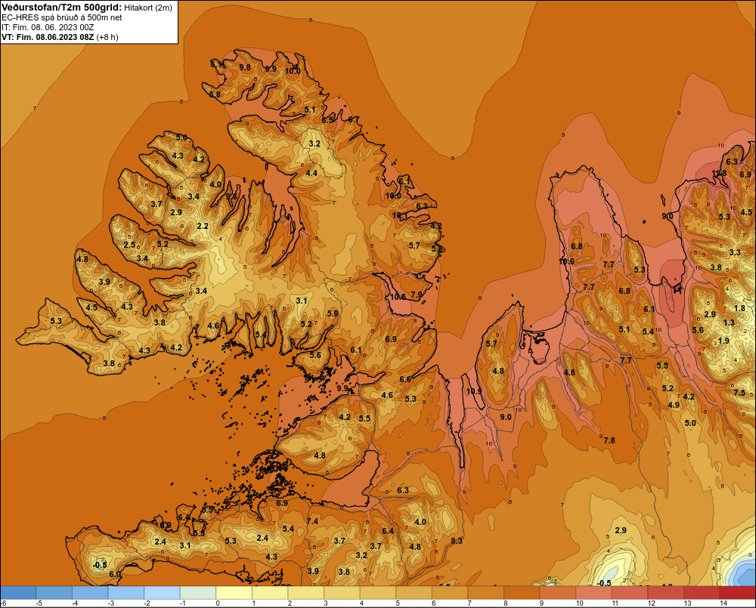Click the '10.9' temperature value on the map
The image size is (756, 608).
tap(474, 391)
